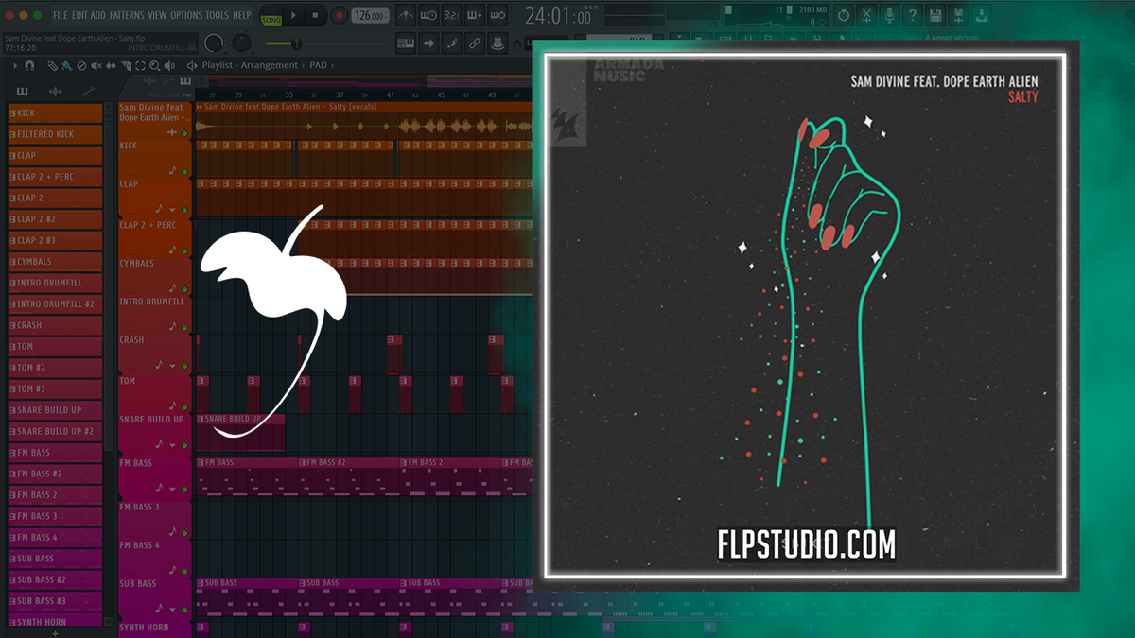Screen dimensions: 1135x638
Task: Click bar 41 on the Playlist timeline
Action: click(391, 95)
